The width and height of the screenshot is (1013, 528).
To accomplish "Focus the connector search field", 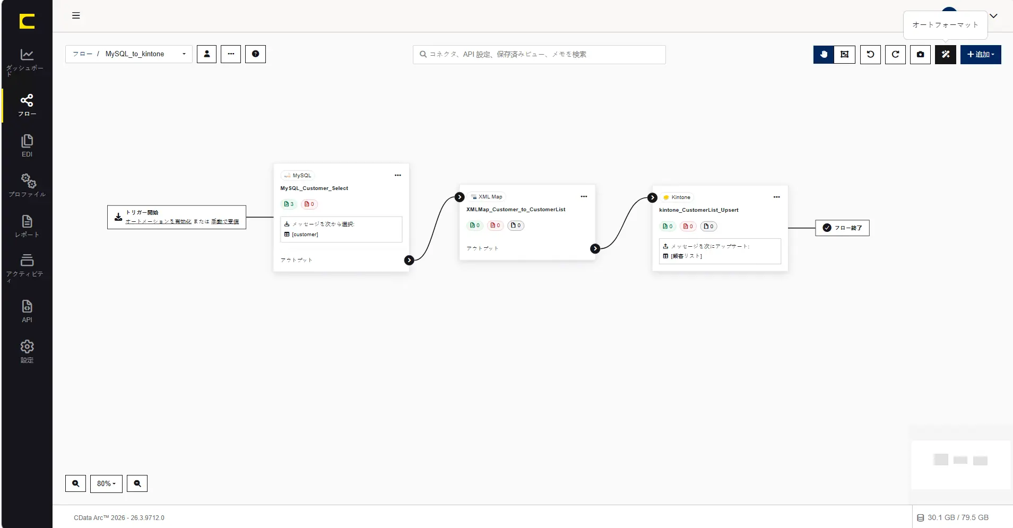I will point(539,55).
